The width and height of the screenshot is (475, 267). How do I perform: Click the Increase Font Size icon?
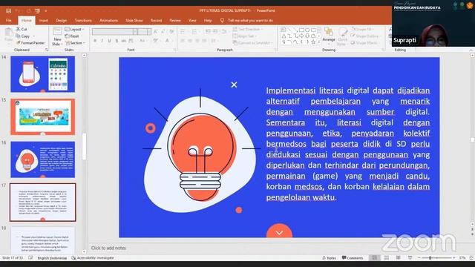pos(156,31)
